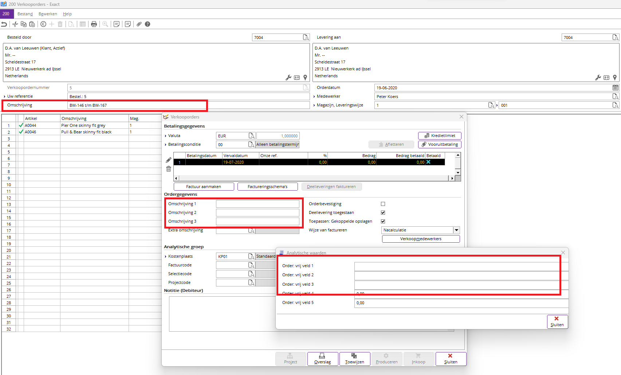
Task: Expand the Medewerker arrow
Action: [x=314, y=97]
